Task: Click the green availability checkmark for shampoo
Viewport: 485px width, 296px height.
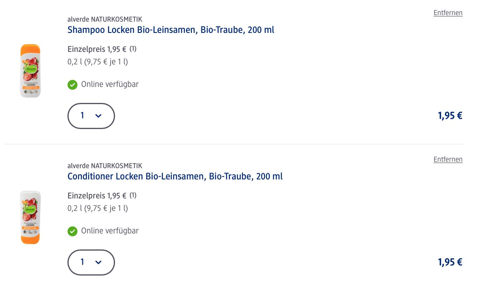Action: [x=73, y=85]
